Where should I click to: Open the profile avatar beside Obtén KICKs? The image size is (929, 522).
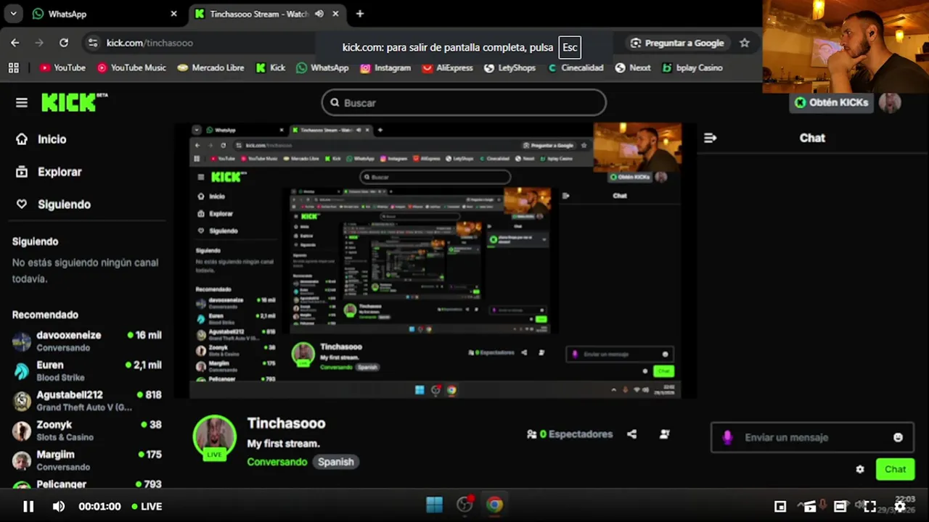click(890, 102)
